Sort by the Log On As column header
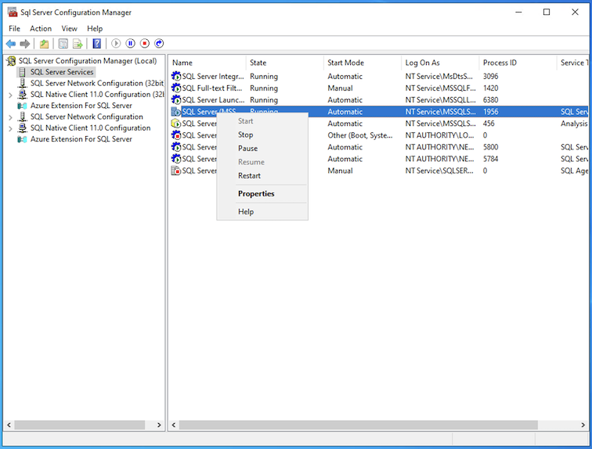The width and height of the screenshot is (592, 449). click(x=441, y=63)
